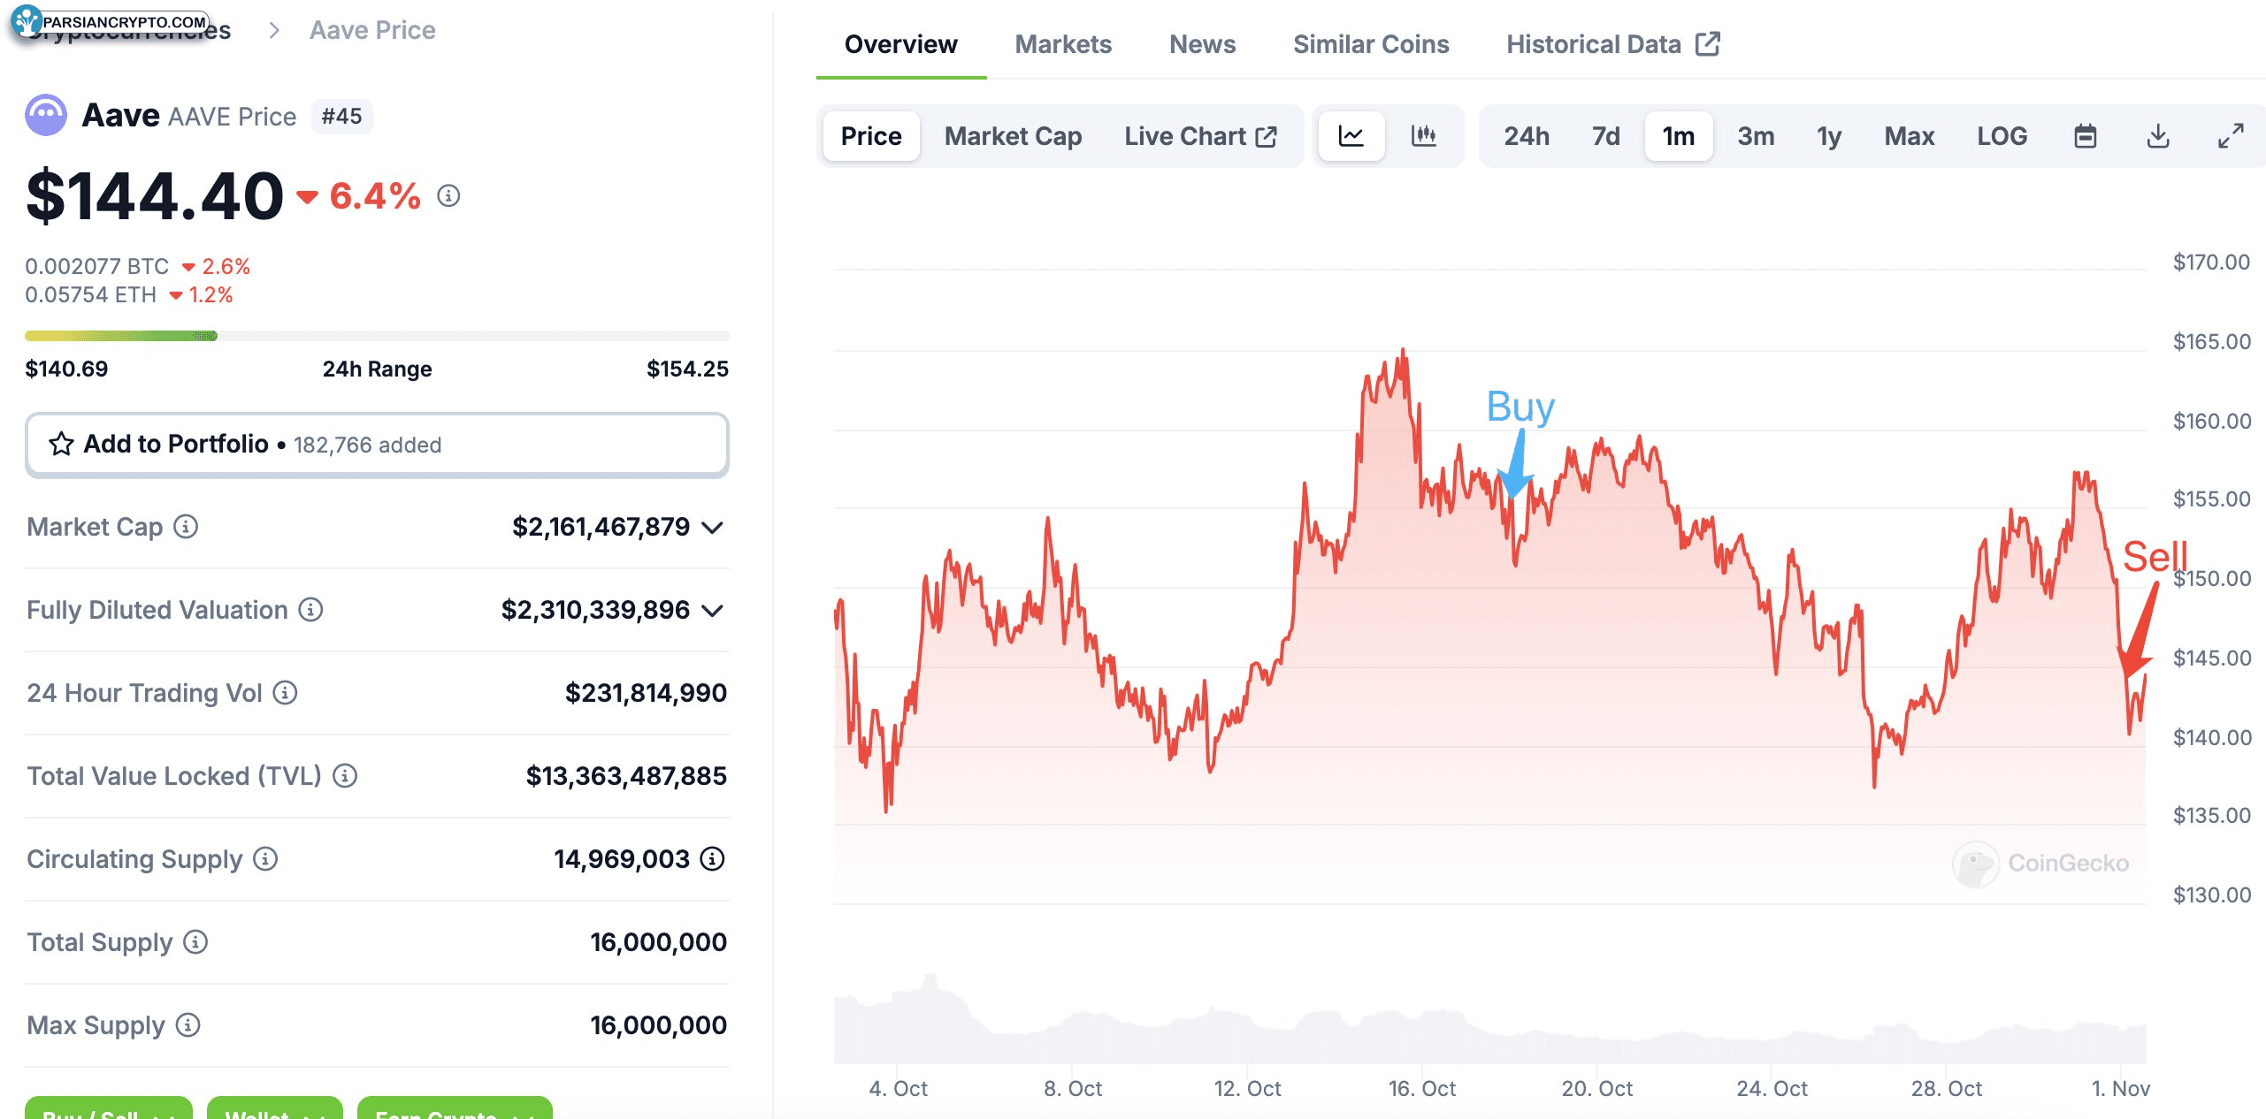The image size is (2266, 1119).
Task: Click the $144.40 price value
Action: [155, 196]
